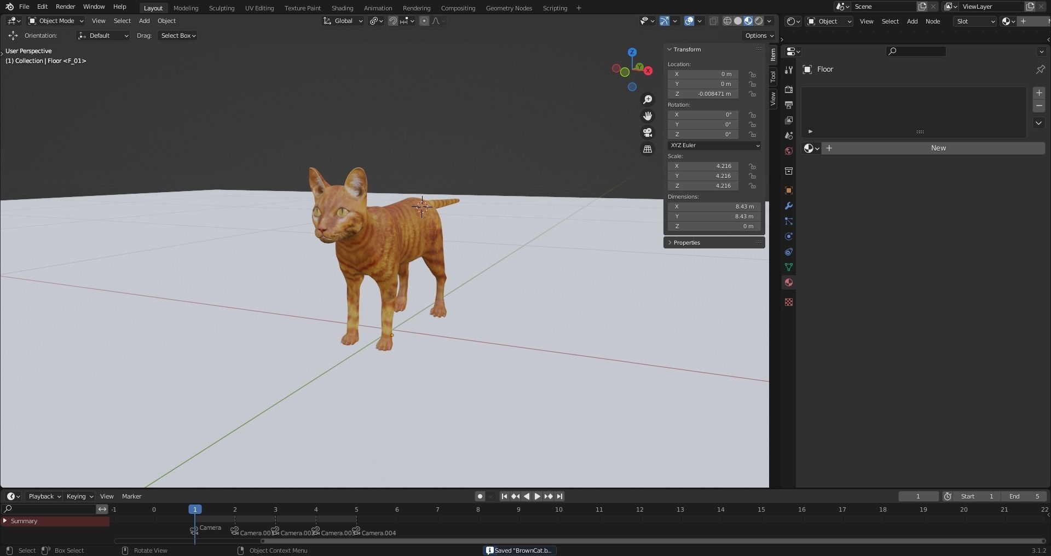
Task: Click the Z axis gizmo handle
Action: click(632, 52)
